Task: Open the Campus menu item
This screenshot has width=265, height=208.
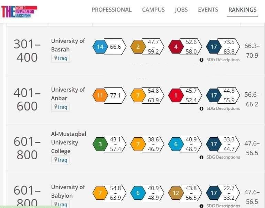Action: click(x=153, y=10)
